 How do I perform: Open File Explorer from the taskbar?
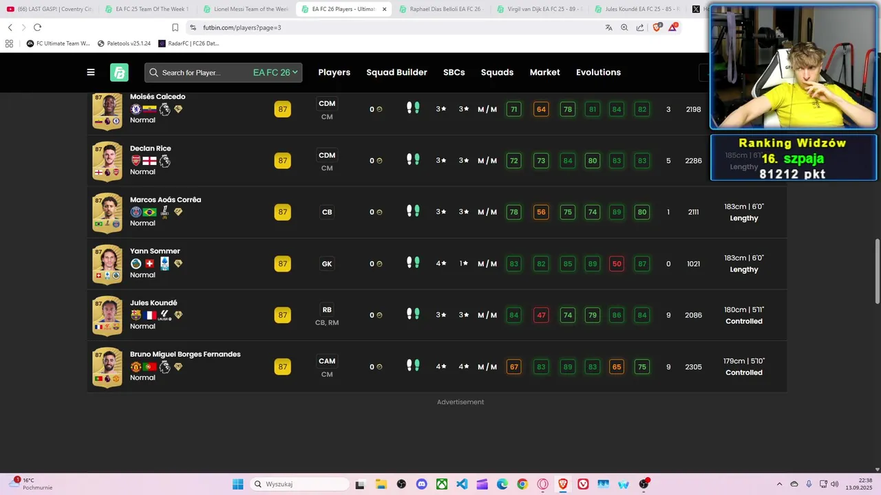381,484
